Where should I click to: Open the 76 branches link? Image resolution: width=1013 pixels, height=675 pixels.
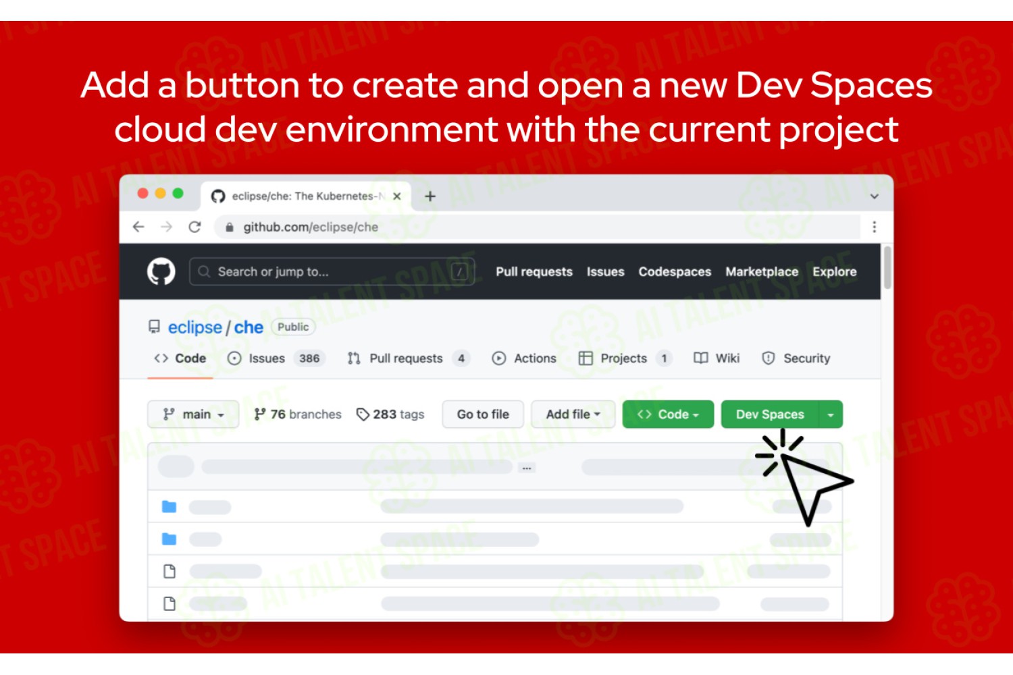[x=297, y=414]
